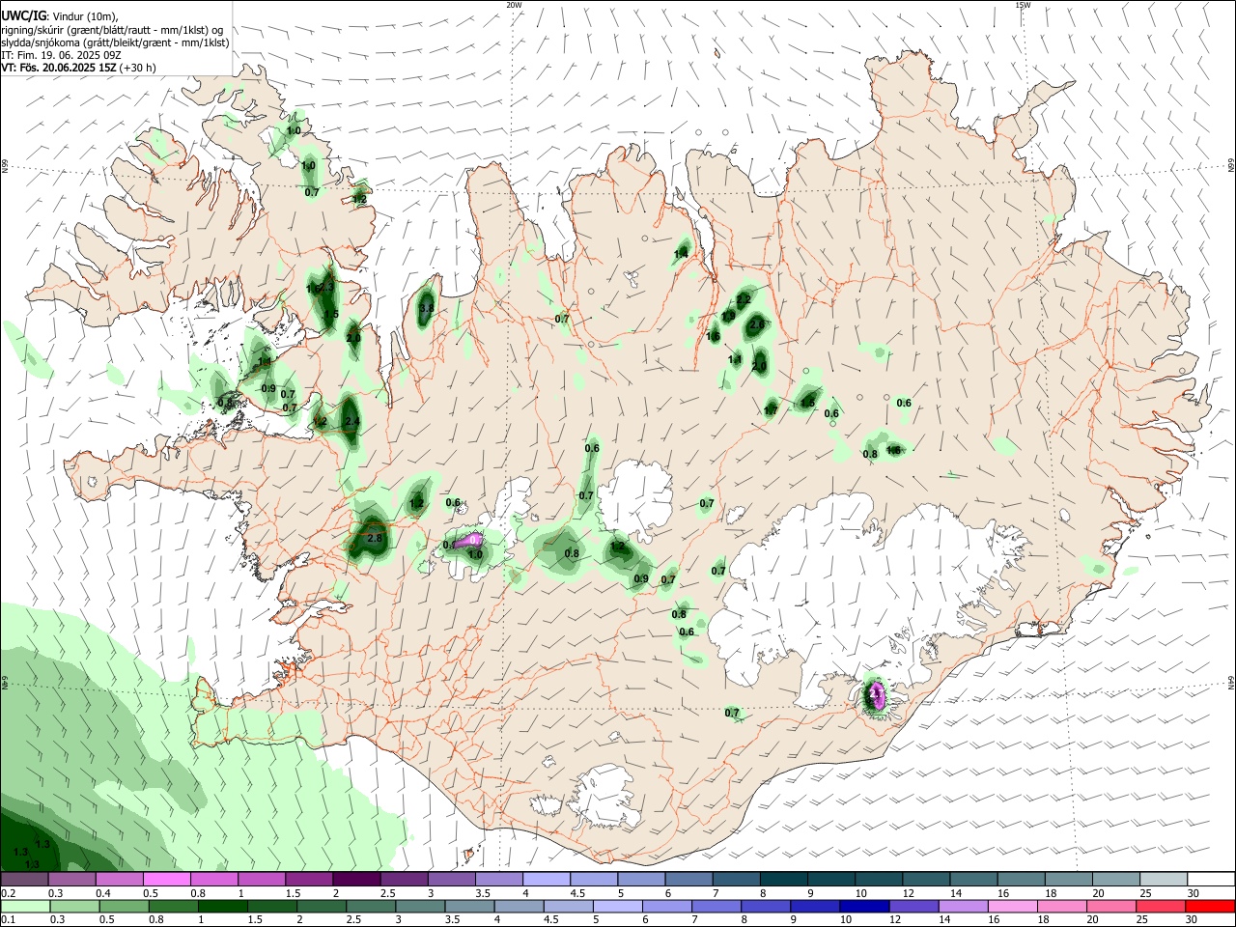Pick the 2.4 precipitation value on the map
The width and height of the screenshot is (1236, 927).
tap(351, 422)
